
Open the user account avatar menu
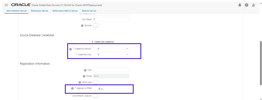[x=254, y=5]
